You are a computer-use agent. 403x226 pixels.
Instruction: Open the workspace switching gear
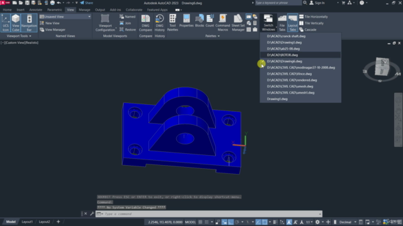tap(317, 222)
